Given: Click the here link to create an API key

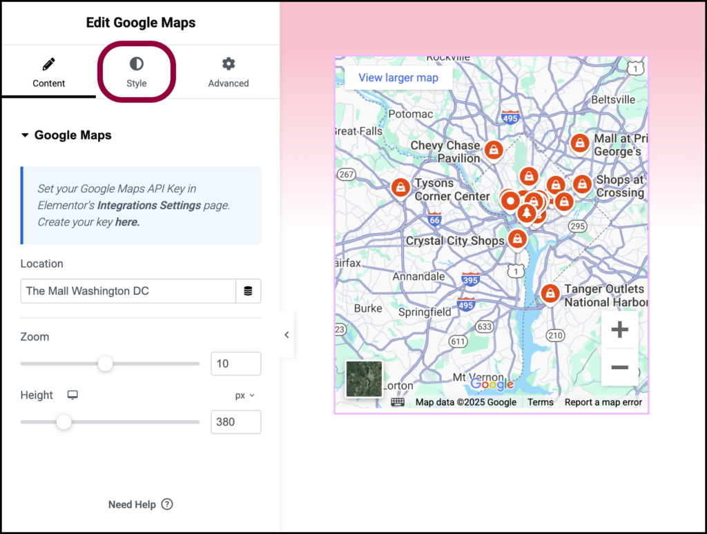Looking at the screenshot, I should point(127,222).
